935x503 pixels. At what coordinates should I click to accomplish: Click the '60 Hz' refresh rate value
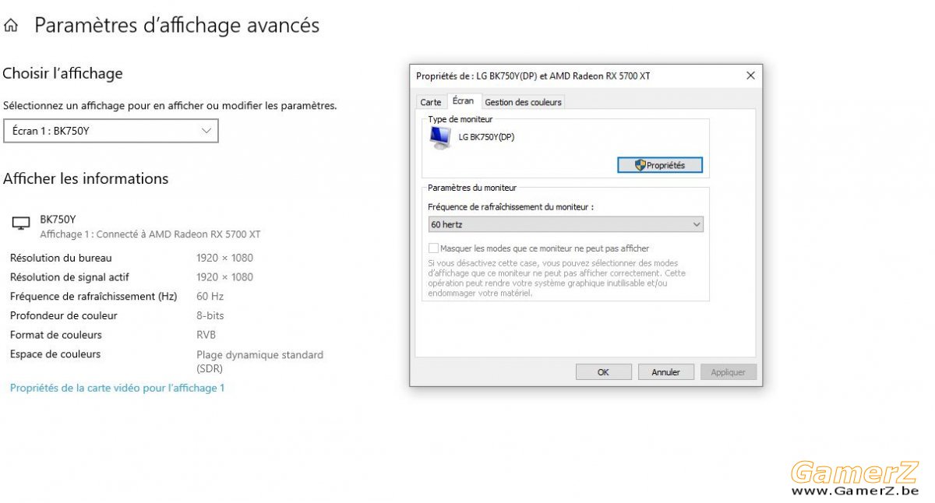[x=210, y=297]
